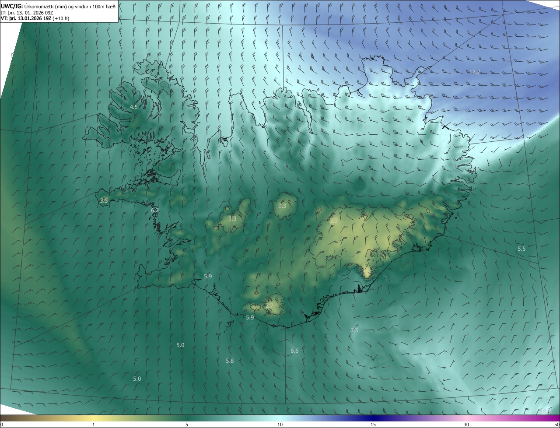Image resolution: width=560 pixels, height=428 pixels.
Task: Click the '0' tick on the color scale
Action: 2,424
